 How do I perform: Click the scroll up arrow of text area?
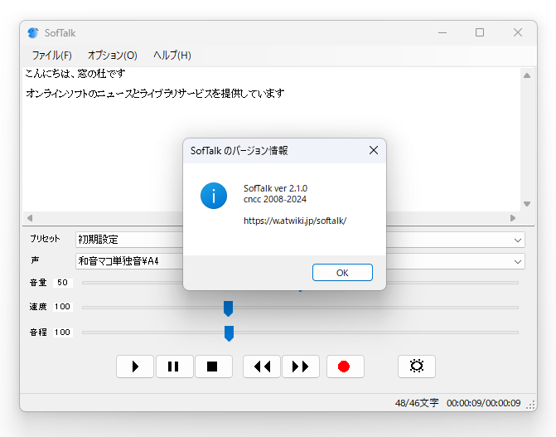(x=527, y=75)
